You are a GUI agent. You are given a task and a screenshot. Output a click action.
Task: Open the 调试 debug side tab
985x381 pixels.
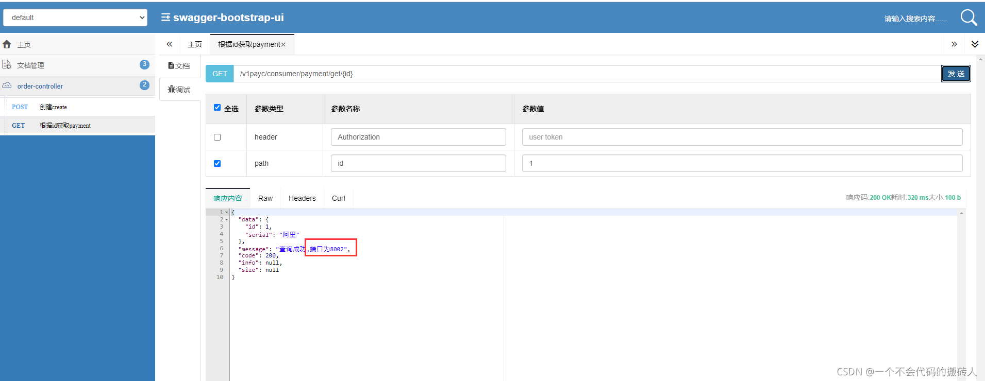[x=179, y=90]
